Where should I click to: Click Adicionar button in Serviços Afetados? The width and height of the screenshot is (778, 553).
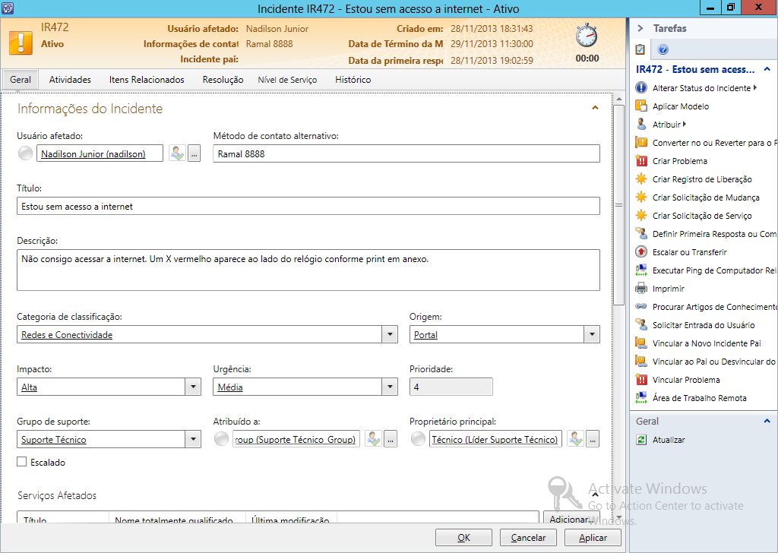point(570,518)
